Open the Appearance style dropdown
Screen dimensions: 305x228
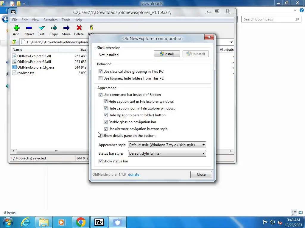tap(167, 145)
